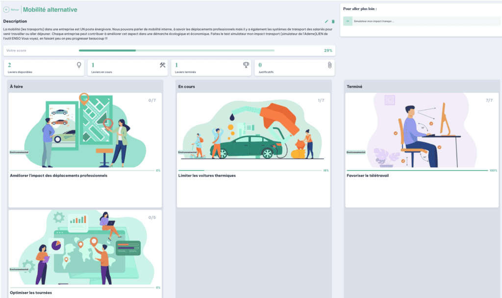Image resolution: width=502 pixels, height=298 pixels.
Task: Click the tools icon for Leviers en cours
Action: coord(163,65)
